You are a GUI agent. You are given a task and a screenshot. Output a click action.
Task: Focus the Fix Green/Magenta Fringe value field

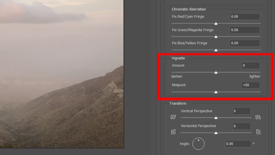245,30
